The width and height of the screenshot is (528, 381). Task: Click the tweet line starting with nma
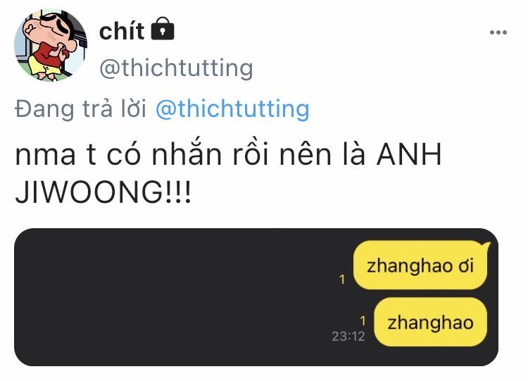coord(228,154)
